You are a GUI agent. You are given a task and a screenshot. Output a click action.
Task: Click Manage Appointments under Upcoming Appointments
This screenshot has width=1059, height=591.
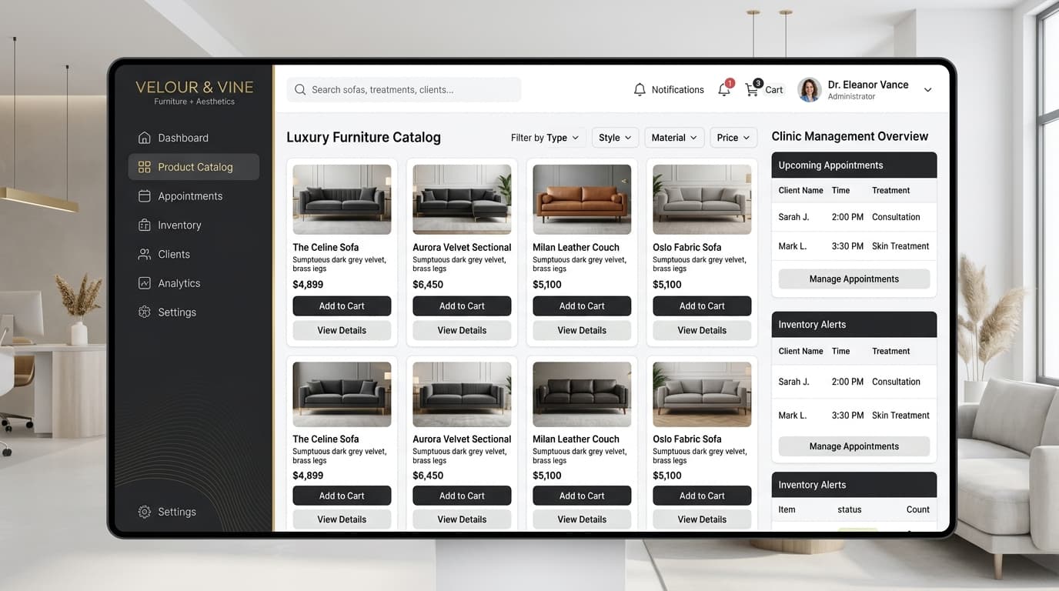tap(854, 279)
